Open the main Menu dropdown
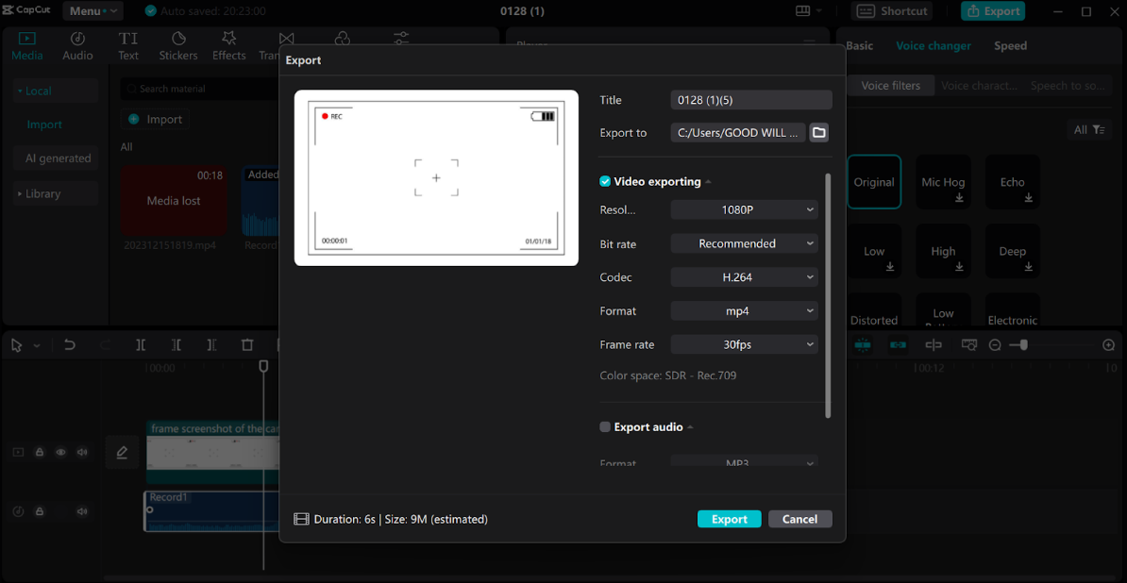 coord(93,10)
